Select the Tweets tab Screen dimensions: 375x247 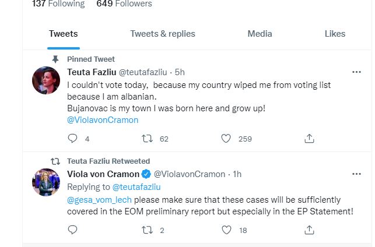tap(63, 34)
